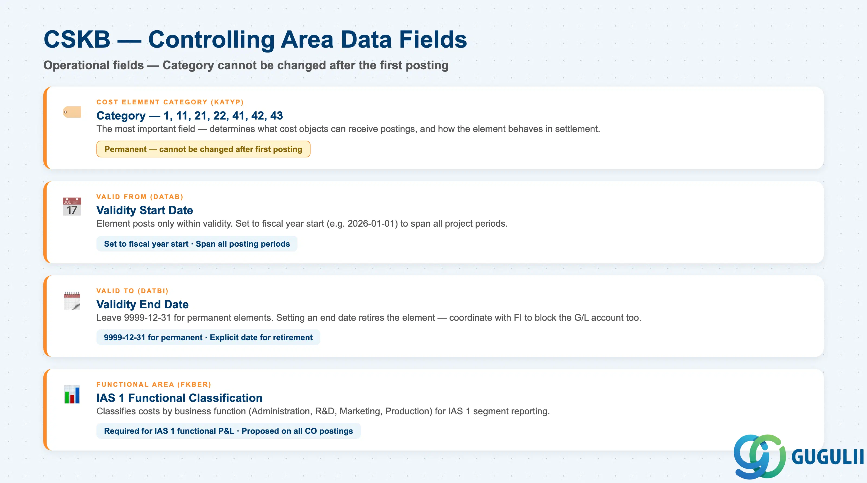Click the bar chart icon beside Functional Area
The height and width of the screenshot is (483, 867).
click(x=72, y=394)
